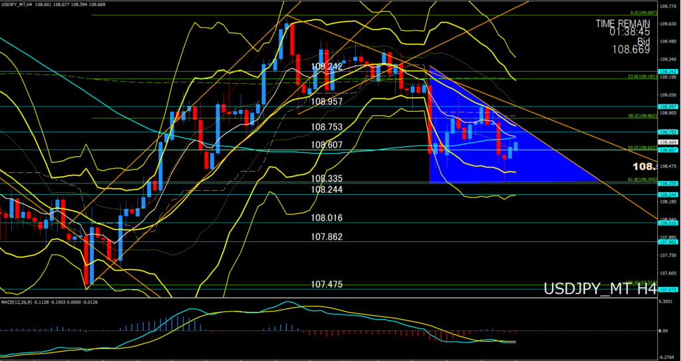This screenshot has width=681, height=361.
Task: Click the 108.244 label inside chart
Action: point(327,189)
